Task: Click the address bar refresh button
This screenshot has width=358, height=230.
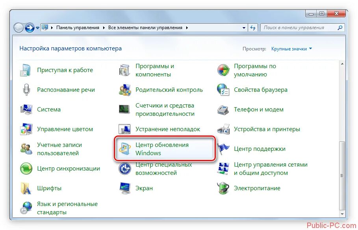Action: tap(253, 28)
